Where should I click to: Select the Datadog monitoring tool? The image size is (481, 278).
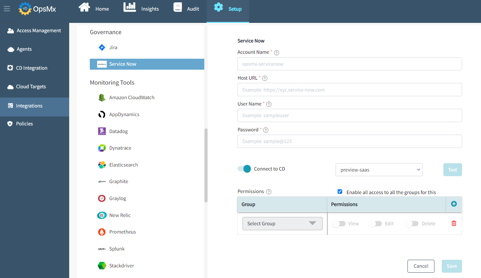[x=119, y=131]
